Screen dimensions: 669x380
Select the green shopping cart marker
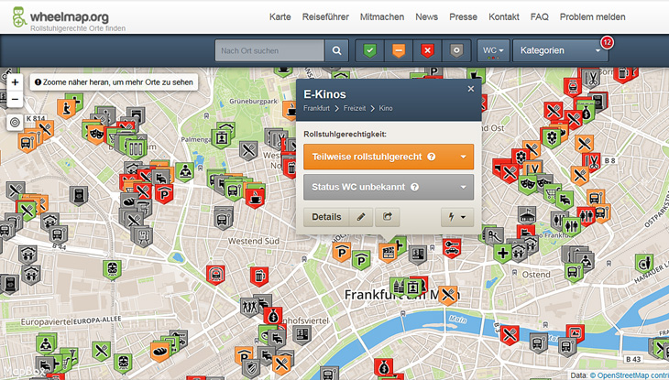pos(552,193)
